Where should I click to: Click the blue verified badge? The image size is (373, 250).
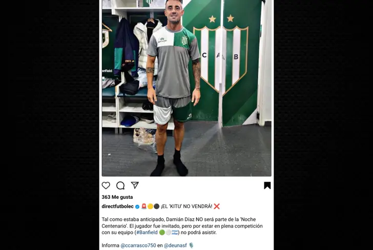(x=137, y=206)
